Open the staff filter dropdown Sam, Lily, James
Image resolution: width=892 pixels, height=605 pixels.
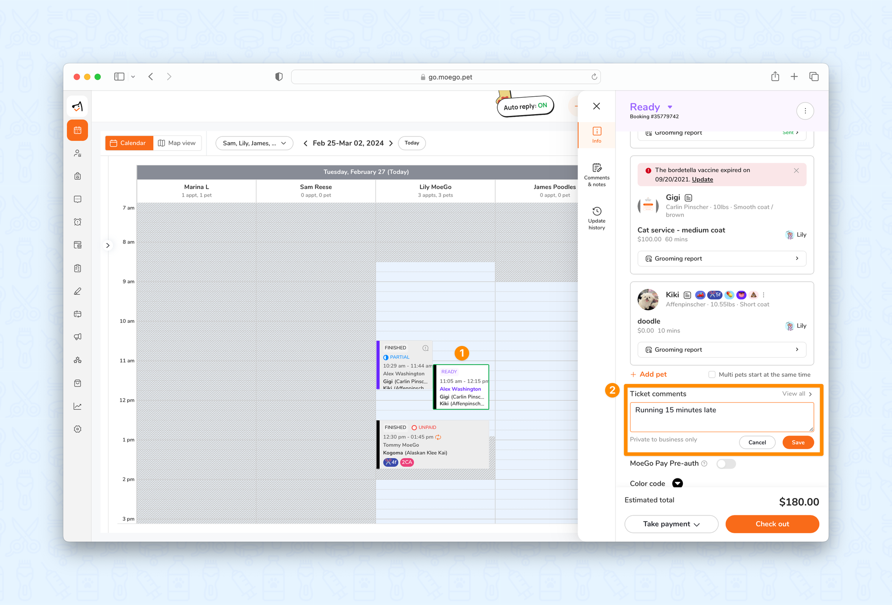(x=254, y=143)
